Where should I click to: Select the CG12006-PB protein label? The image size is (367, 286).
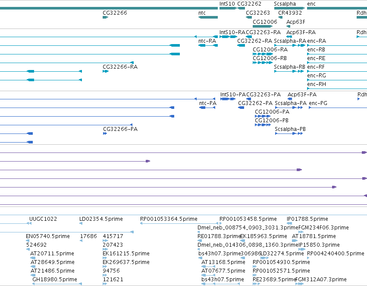272,121
